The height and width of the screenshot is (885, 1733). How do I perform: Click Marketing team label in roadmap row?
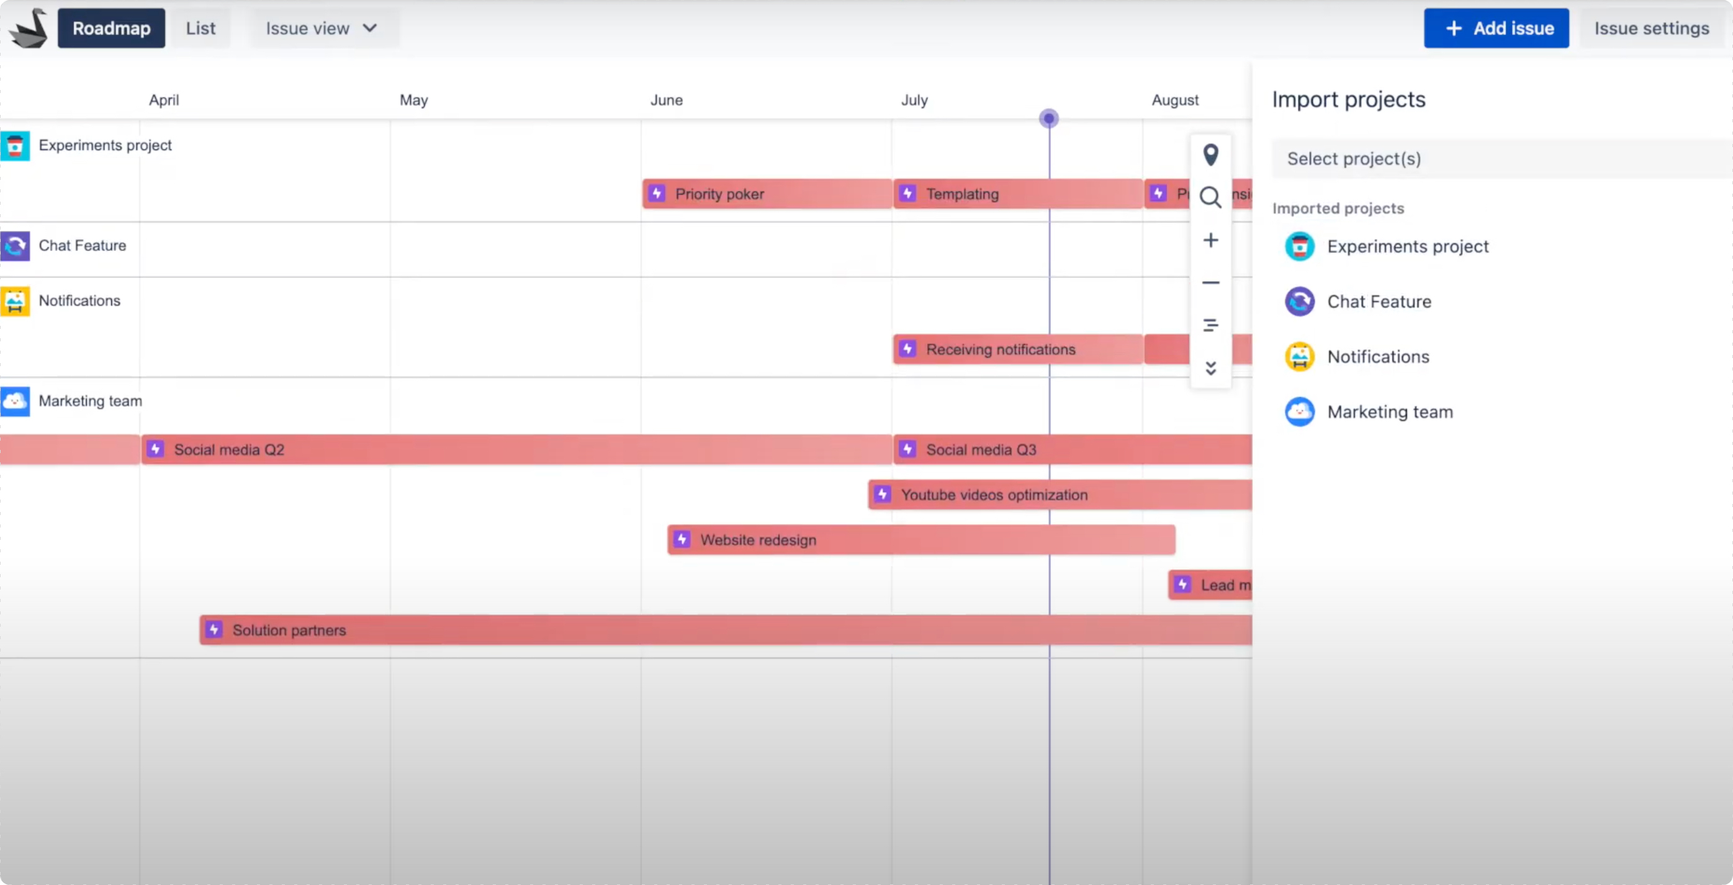click(90, 401)
